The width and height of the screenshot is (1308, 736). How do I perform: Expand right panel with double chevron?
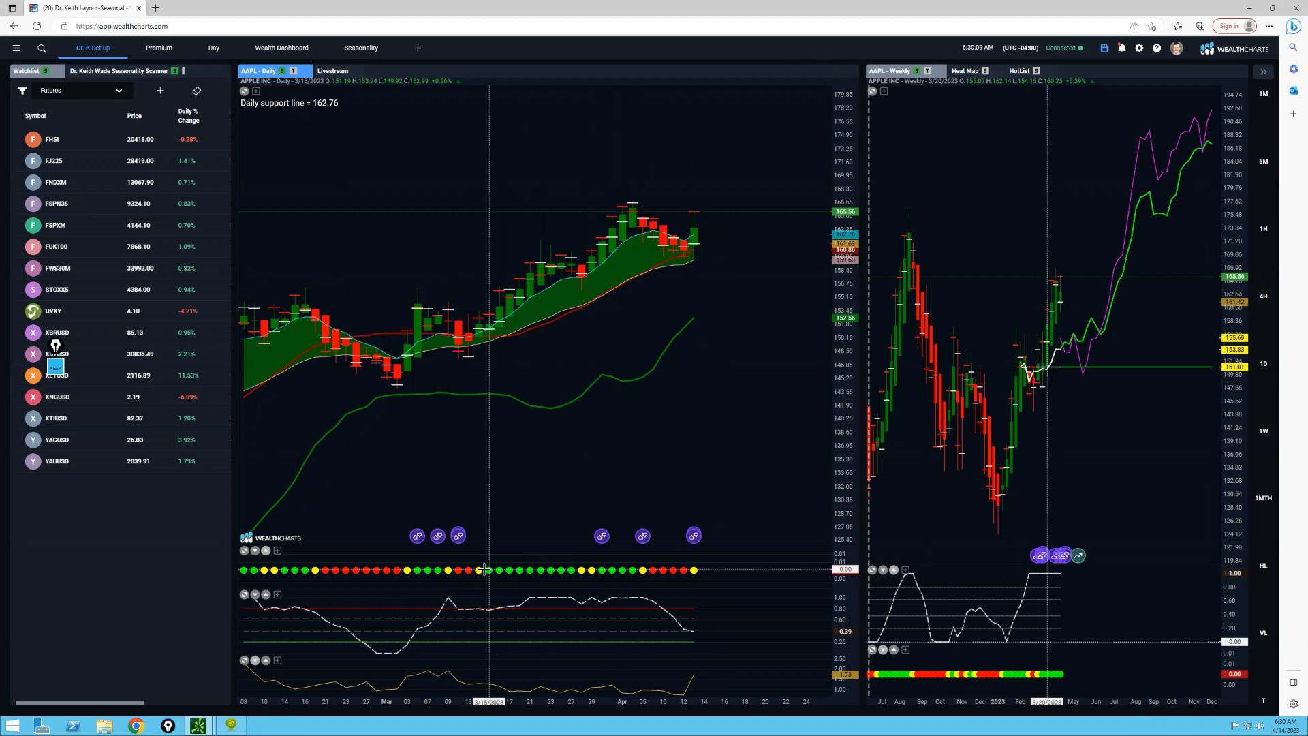point(1263,72)
